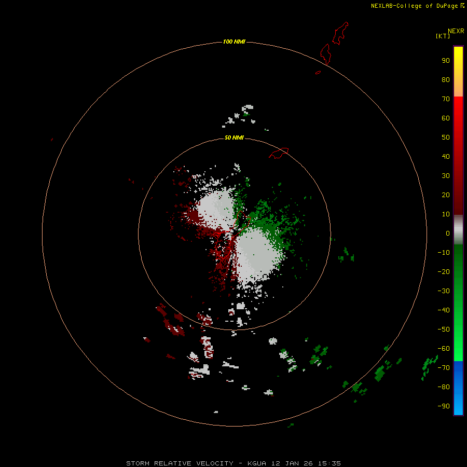Click the -40 value on velocity scale

coord(444,310)
